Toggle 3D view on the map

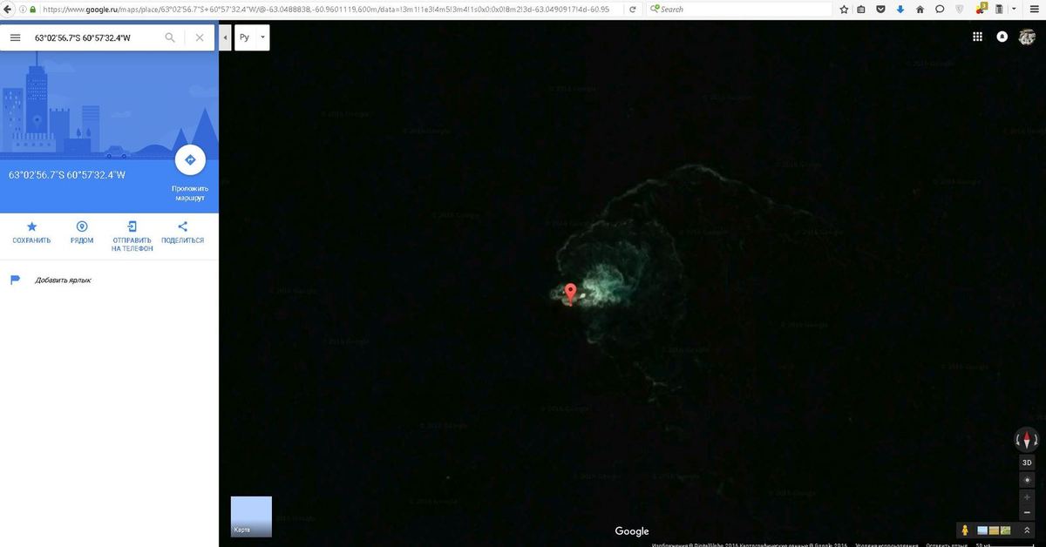tap(1027, 463)
